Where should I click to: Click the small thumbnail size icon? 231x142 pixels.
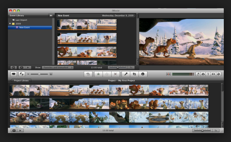pos(28,74)
